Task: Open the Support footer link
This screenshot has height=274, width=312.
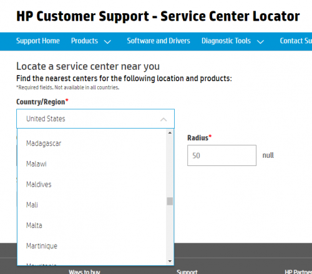Action: pos(187,272)
